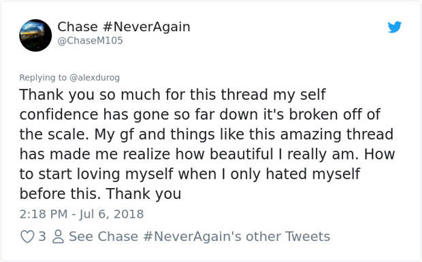
Task: Click the person silhouette icon beside See Chase
Action: point(58,237)
